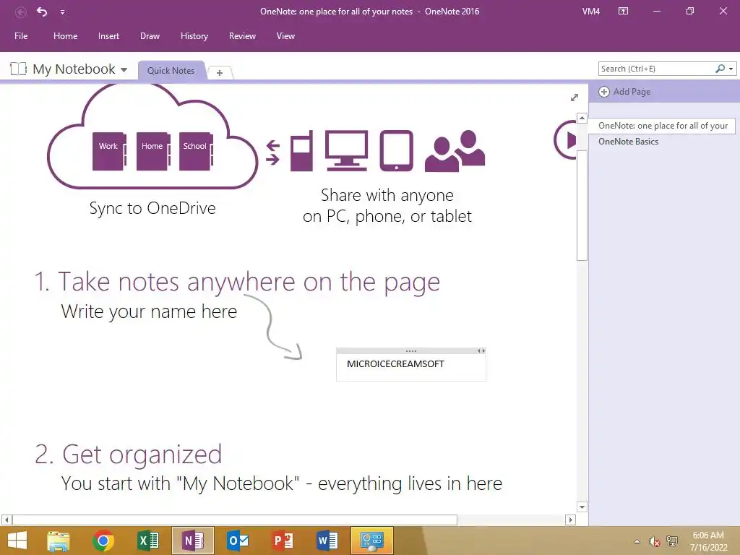Viewport: 740px width, 555px height.
Task: Open the search scope dropdown arrow
Action: click(731, 69)
